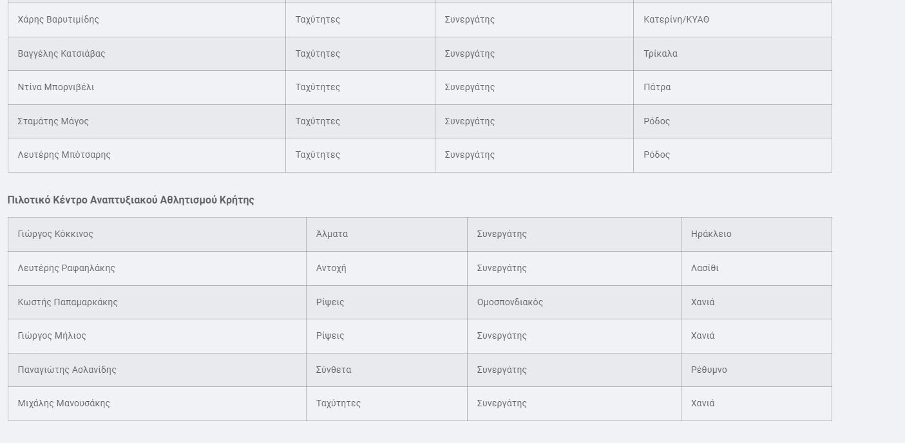This screenshot has width=905, height=443.
Task: Click the Αντοχή discipline cell
Action: pos(331,269)
